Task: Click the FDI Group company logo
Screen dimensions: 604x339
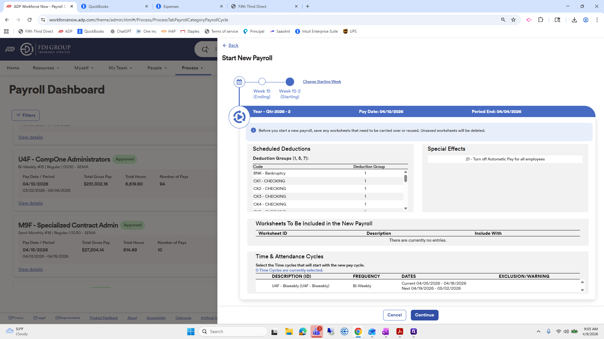Action: point(46,49)
